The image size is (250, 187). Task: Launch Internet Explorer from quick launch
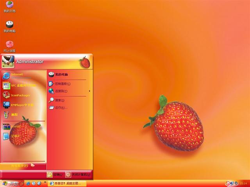tap(28, 183)
